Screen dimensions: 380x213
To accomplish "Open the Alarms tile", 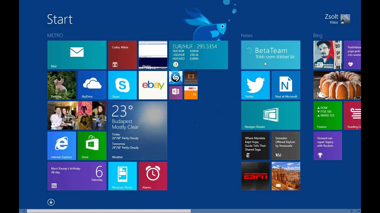I will [x=153, y=176].
